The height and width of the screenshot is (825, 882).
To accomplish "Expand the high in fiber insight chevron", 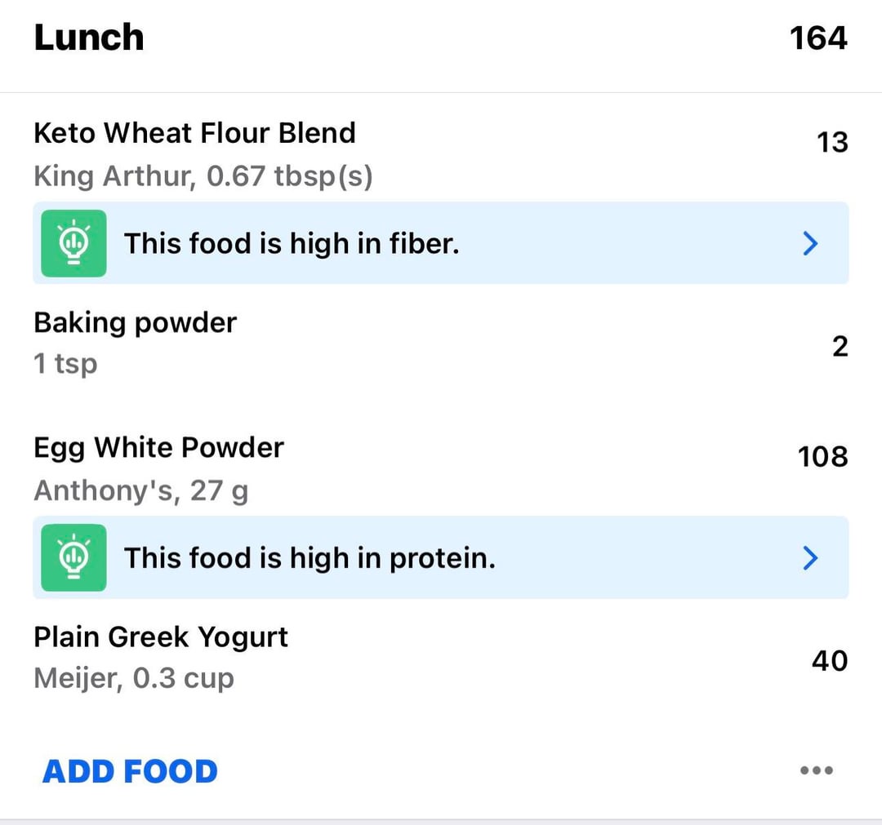I will coord(810,243).
